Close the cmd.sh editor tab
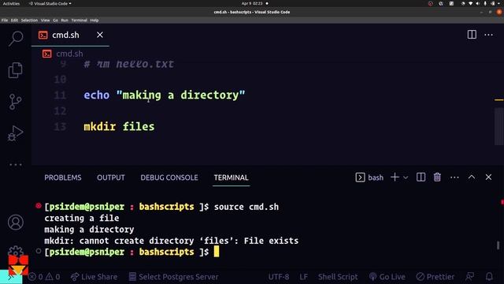The height and width of the screenshot is (284, 504). click(x=100, y=35)
